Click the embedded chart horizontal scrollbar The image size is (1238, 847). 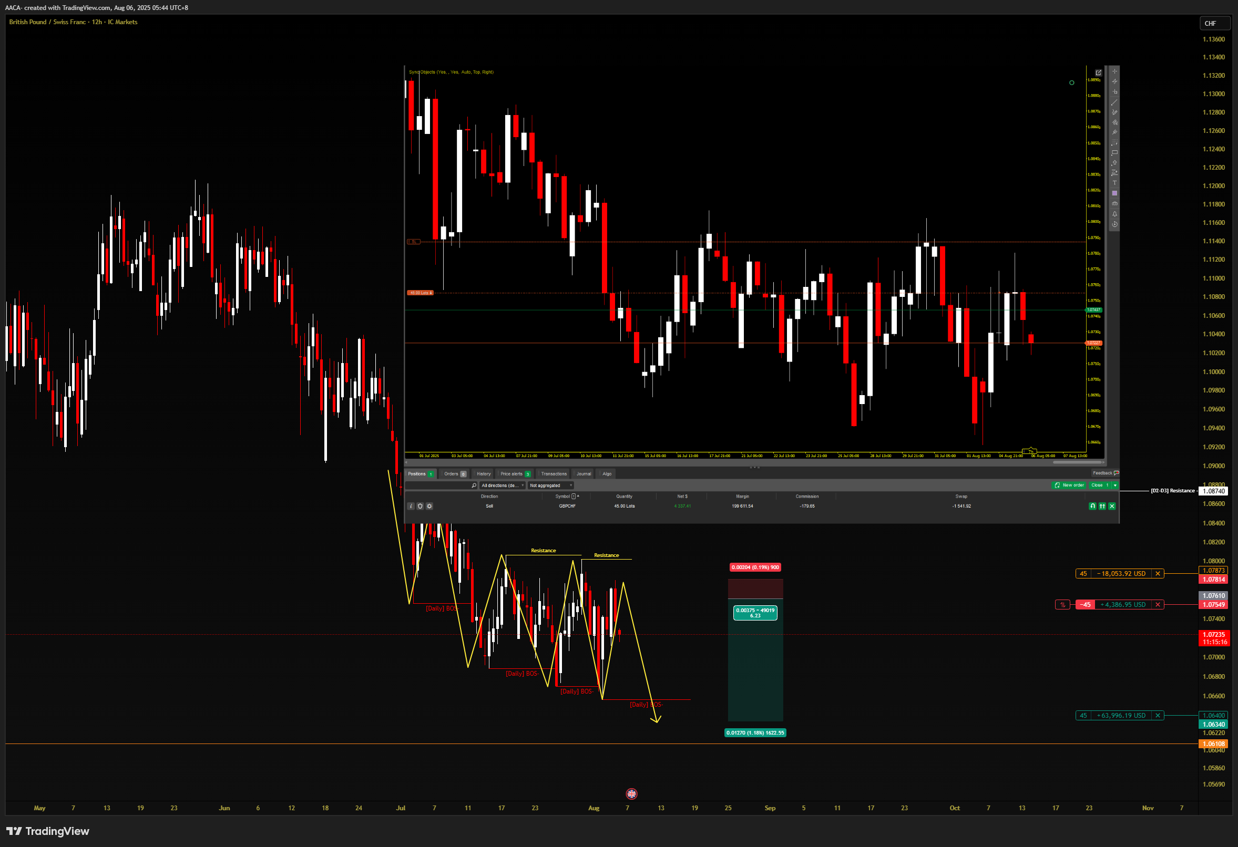(1078, 462)
